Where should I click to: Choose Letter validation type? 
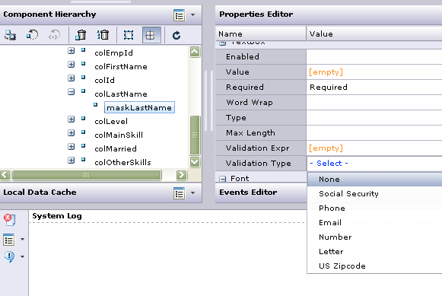(374, 251)
